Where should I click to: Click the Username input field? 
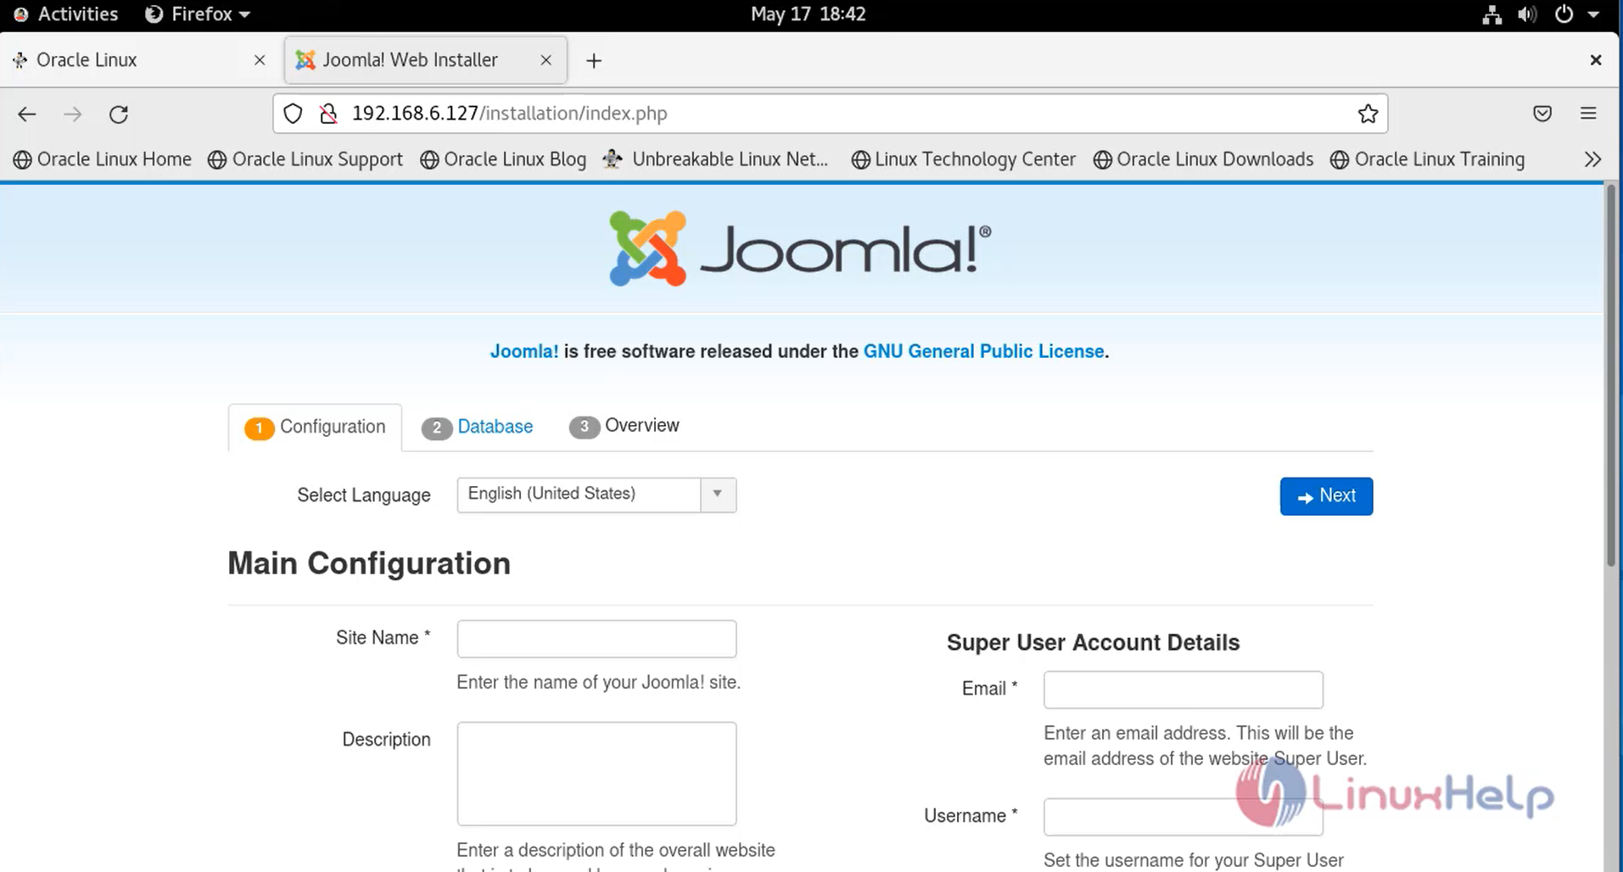point(1183,817)
